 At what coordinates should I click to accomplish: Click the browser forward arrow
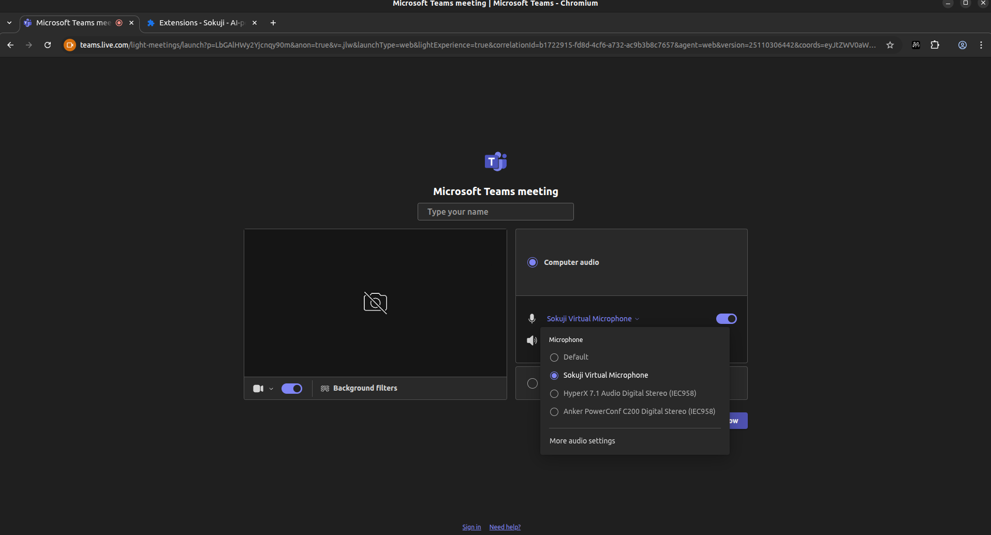(x=29, y=45)
